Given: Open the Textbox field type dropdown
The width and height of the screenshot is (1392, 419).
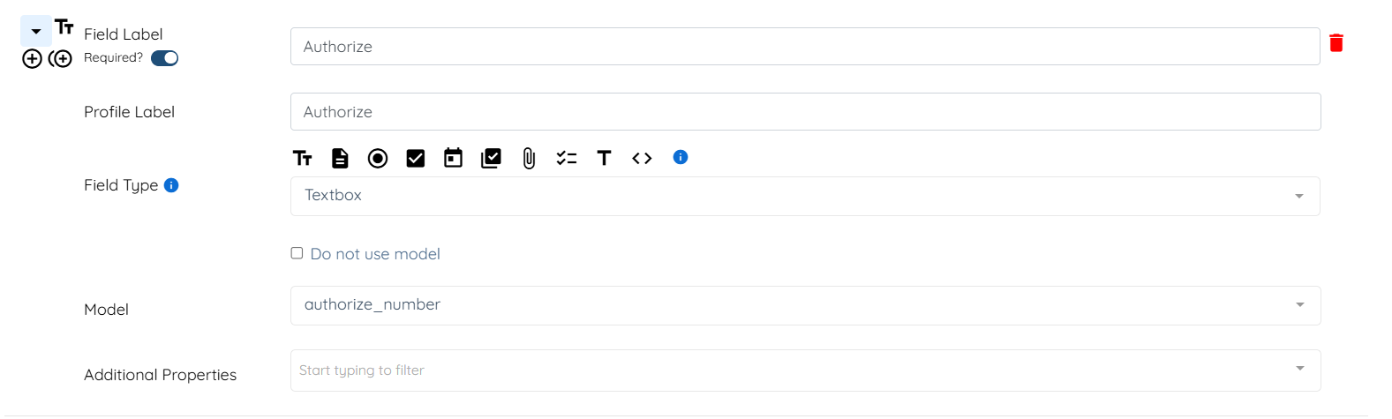Looking at the screenshot, I should [x=804, y=196].
